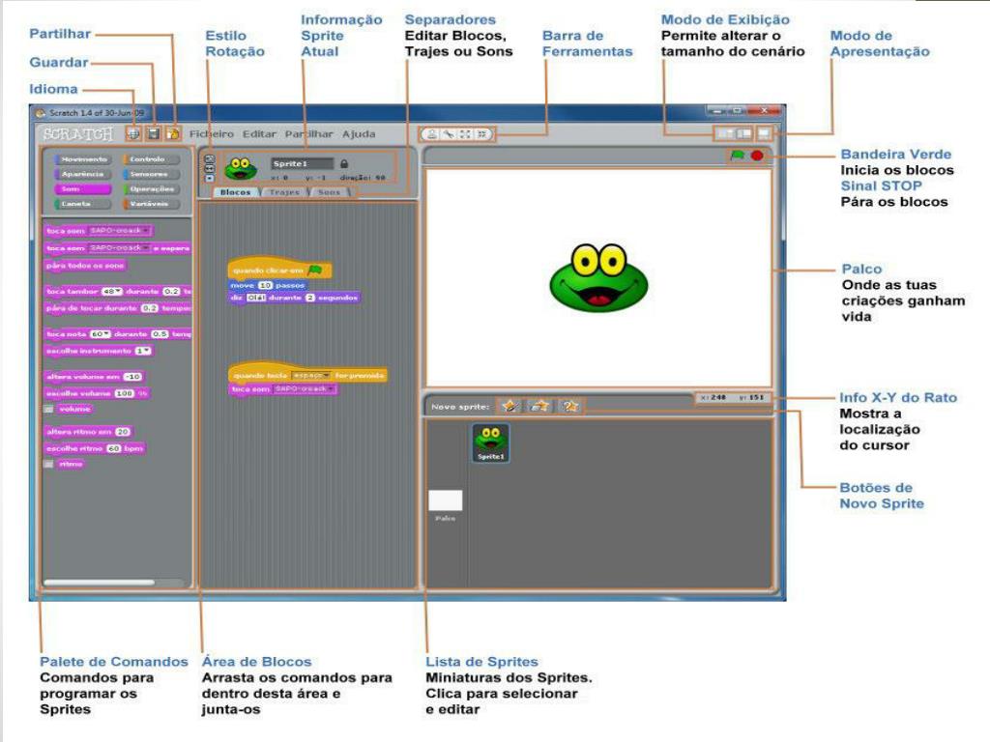Select the left-right flip rotation style

tap(210, 168)
